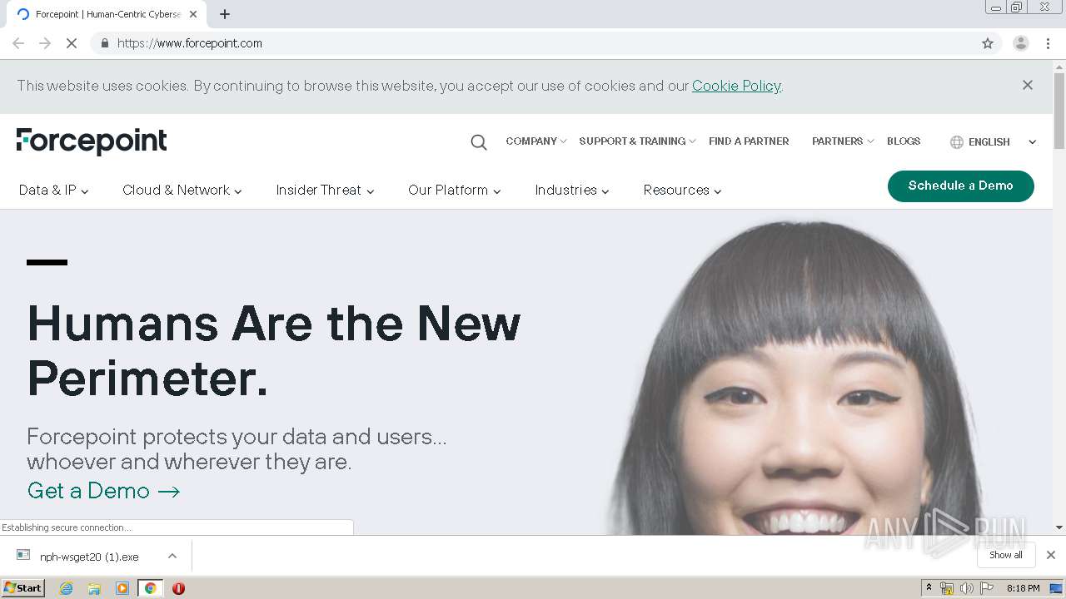
Task: View site info via the padlock icon
Action: [104, 43]
